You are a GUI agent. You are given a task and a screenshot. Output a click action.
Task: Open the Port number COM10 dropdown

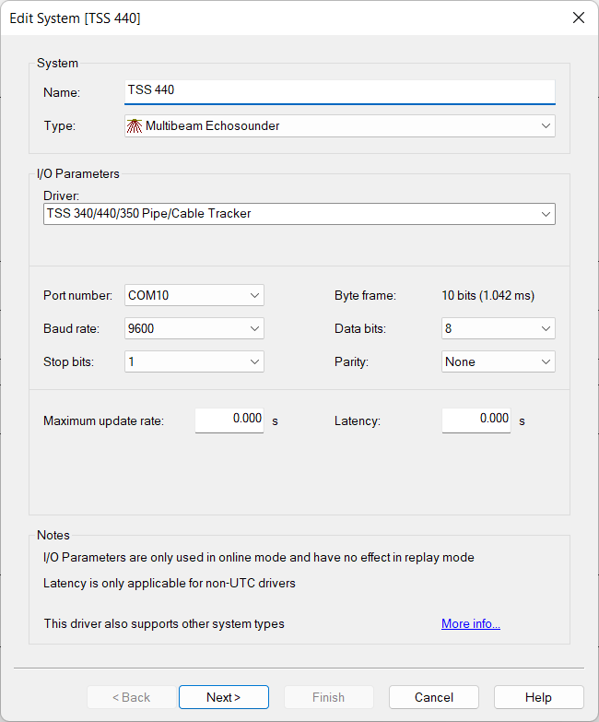(194, 295)
